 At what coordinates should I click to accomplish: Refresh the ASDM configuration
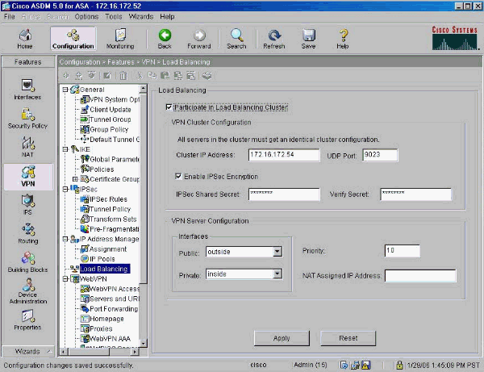273,39
